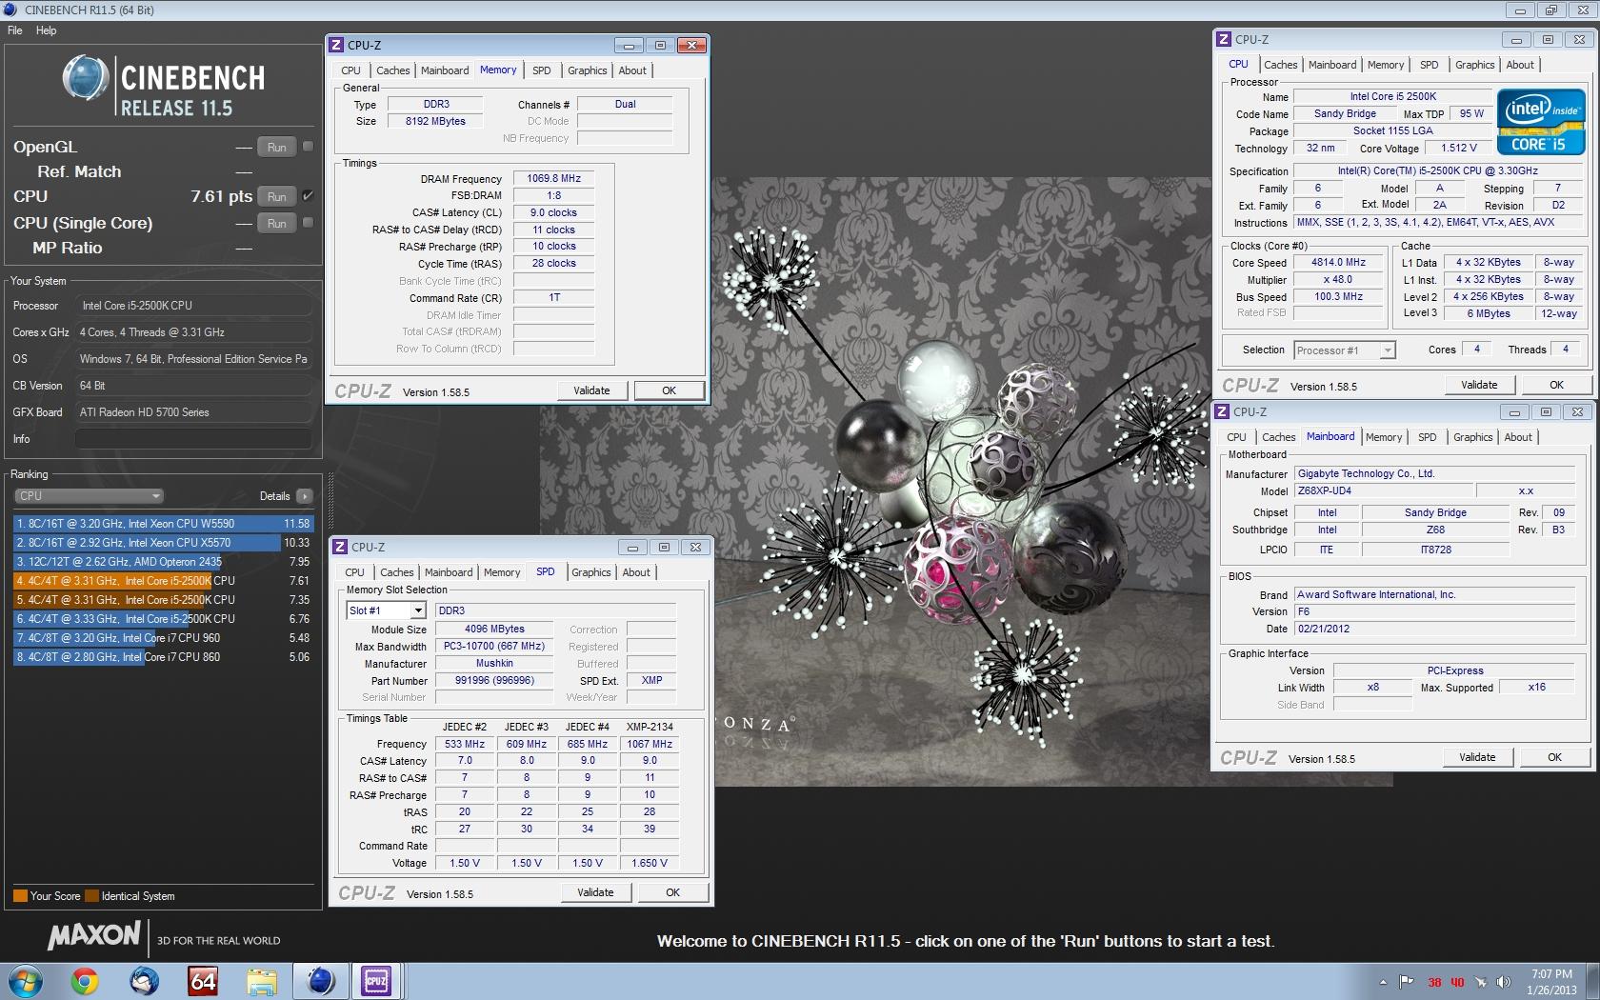
Task: Launch Google Chrome from the taskbar
Action: point(85,980)
